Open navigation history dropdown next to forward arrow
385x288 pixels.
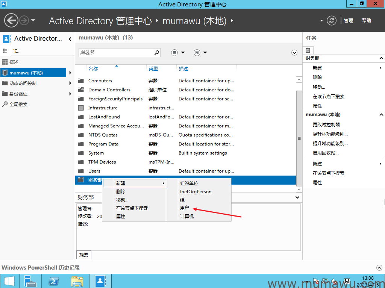point(33,20)
